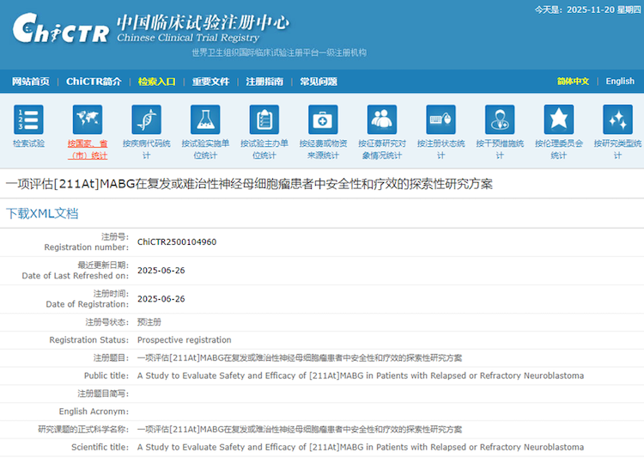Screen dimensions: 644x458
Task: Click the 检索试验 search trials icon
Action: tap(28, 120)
